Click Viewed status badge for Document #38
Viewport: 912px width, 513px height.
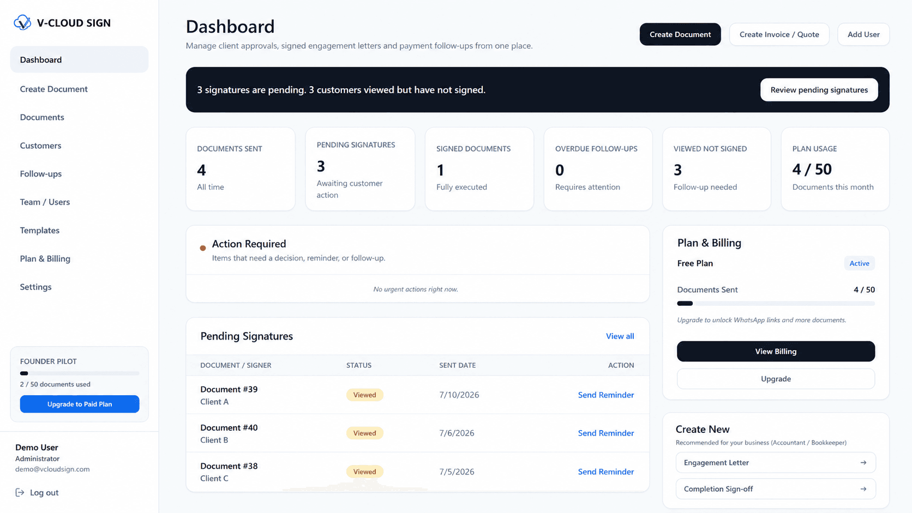[364, 472]
